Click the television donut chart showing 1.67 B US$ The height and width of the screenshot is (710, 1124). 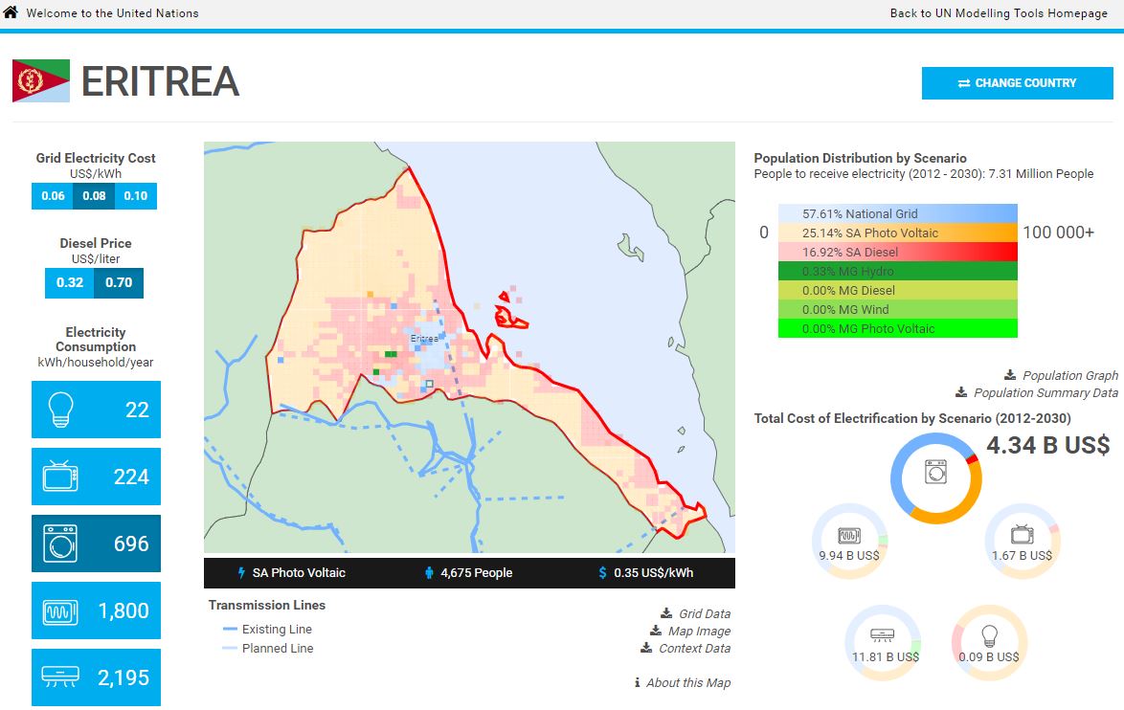(1023, 542)
